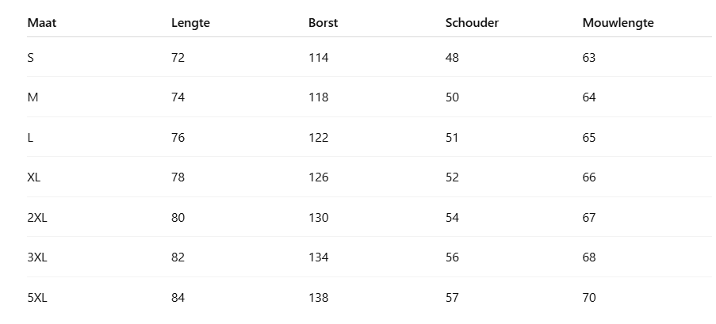The image size is (716, 324).
Task: Select the XL size row label
Action: 34,177
